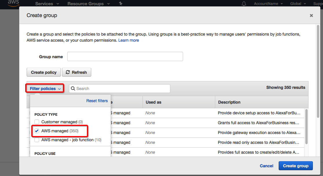
Task: Close the Create group dialog with X
Action: [x=311, y=16]
